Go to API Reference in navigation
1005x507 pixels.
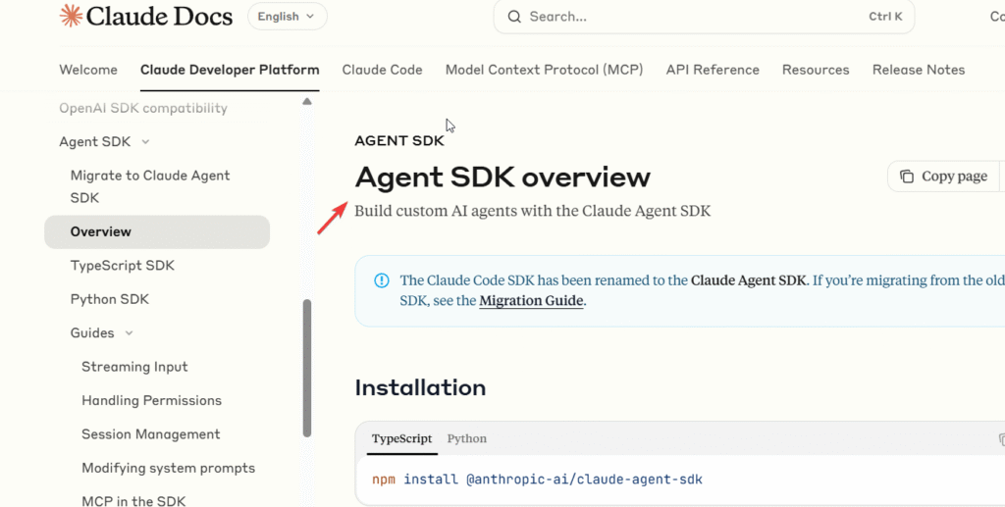tap(713, 70)
